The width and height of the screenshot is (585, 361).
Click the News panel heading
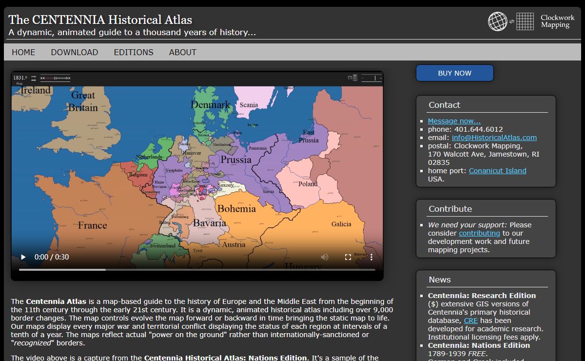click(440, 280)
